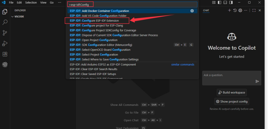This screenshot has height=129, width=268.
Task: Select ESP-IDF: Clear ESP-IDF Search Results
Action: [x=132, y=69]
